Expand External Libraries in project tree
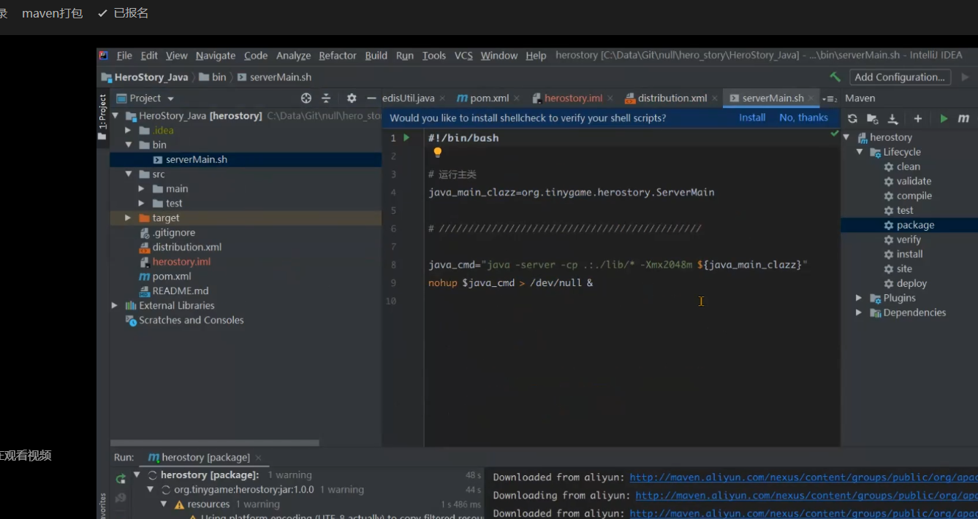The height and width of the screenshot is (519, 978). click(x=115, y=305)
